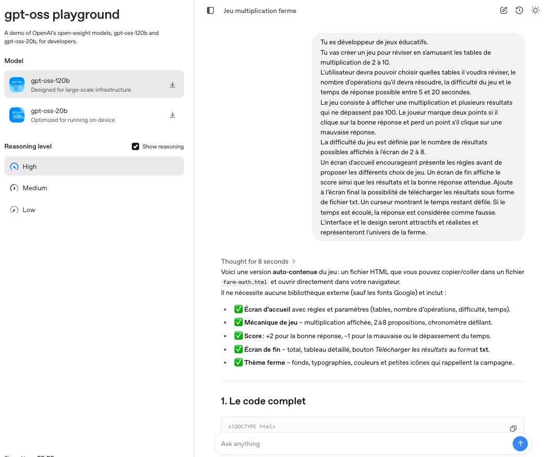Switch theme with the sun icon

pyautogui.click(x=535, y=10)
